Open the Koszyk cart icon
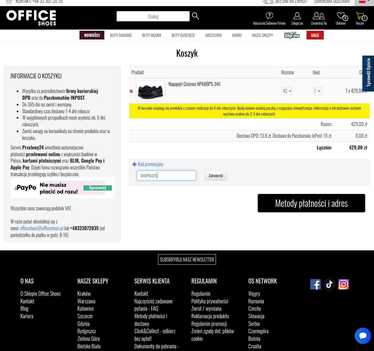 click(360, 16)
